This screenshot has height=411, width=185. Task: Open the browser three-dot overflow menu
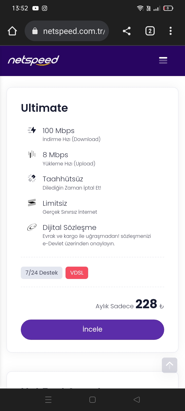[171, 31]
